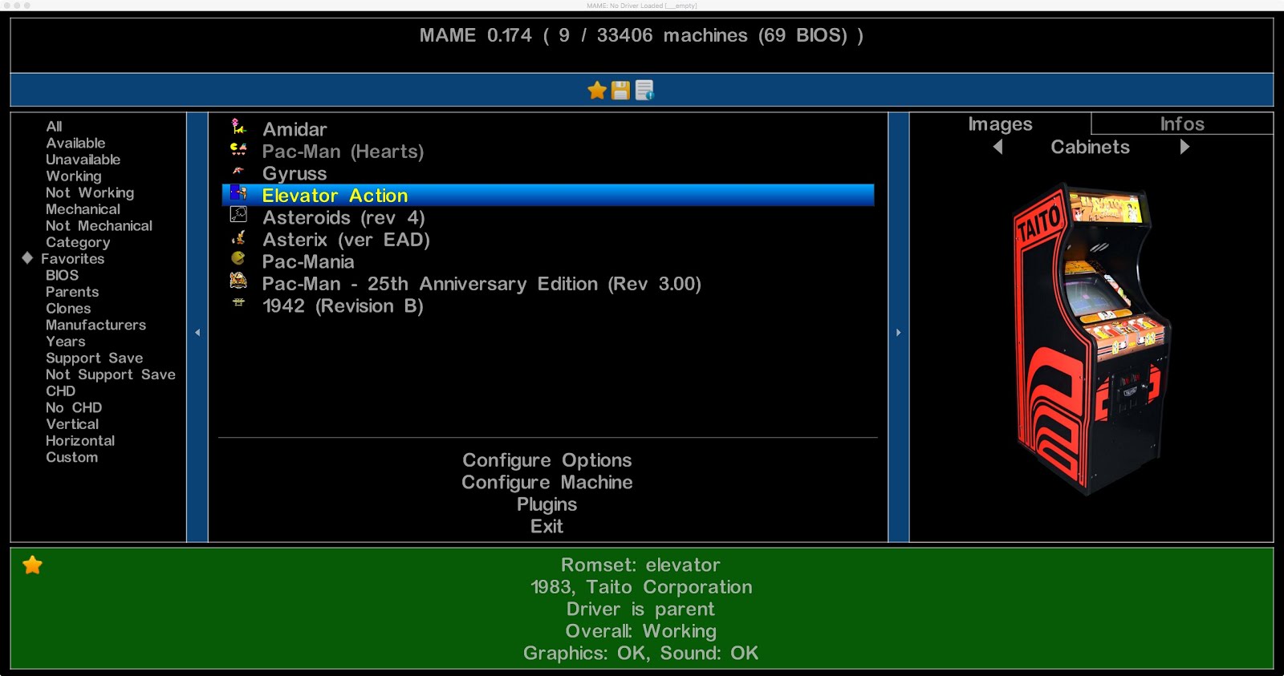Select the Clones filter

[68, 309]
